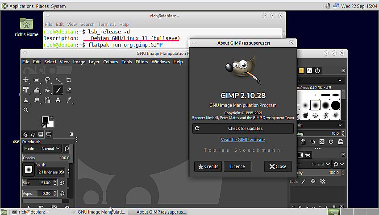
Task: Open Applications menu in top panel
Action: (x=21, y=6)
